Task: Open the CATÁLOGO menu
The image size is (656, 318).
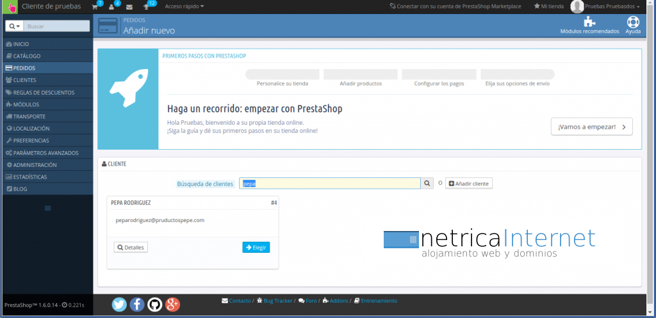Action: 47,56
